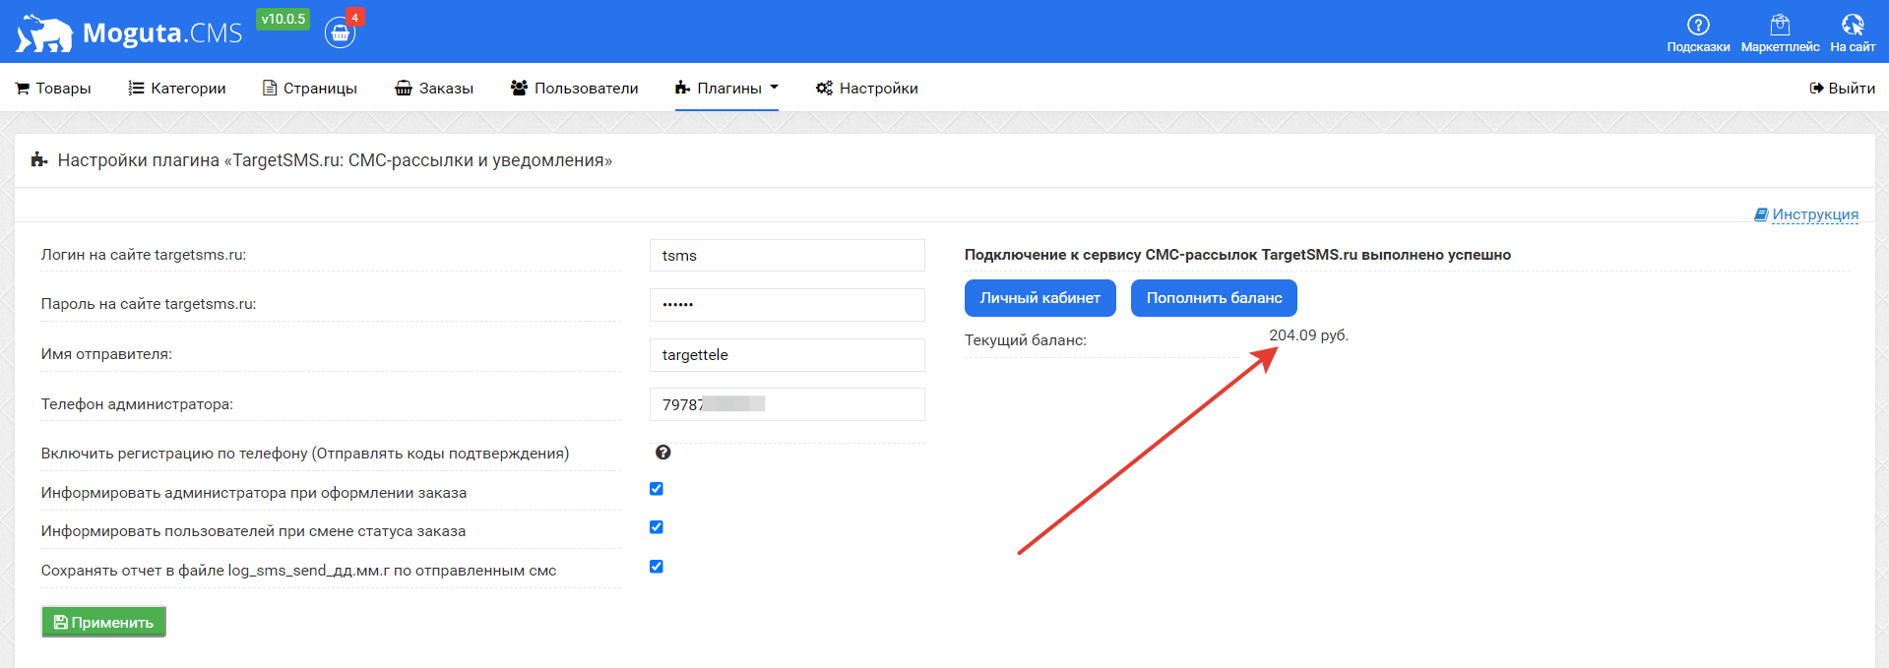Screen dimensions: 1889x668
Task: Log out with Выйти
Action: click(1843, 89)
